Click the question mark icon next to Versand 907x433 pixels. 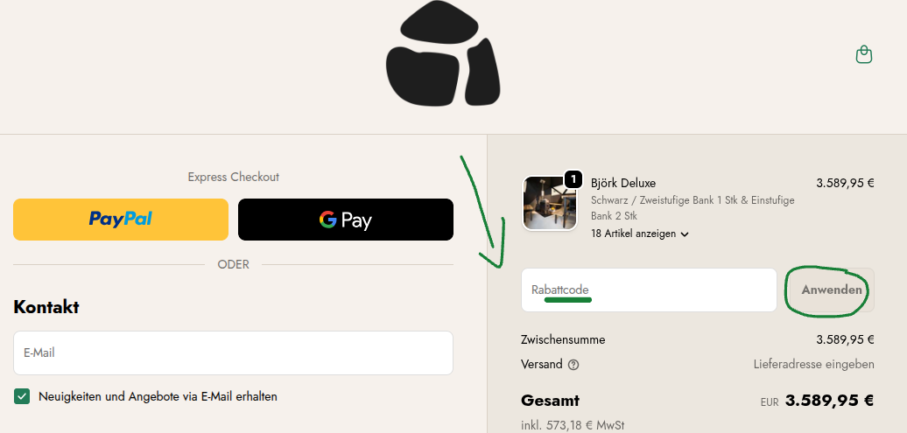tap(573, 365)
